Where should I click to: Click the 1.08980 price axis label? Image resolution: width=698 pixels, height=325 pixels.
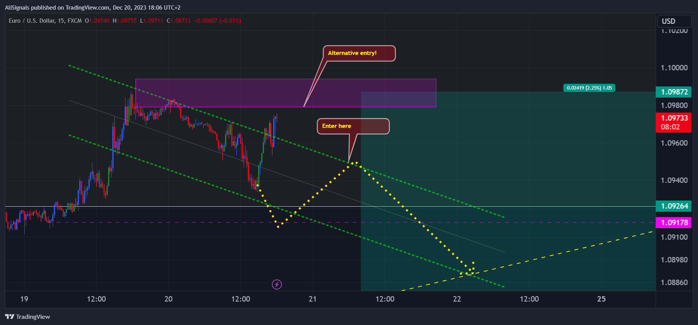(674, 260)
